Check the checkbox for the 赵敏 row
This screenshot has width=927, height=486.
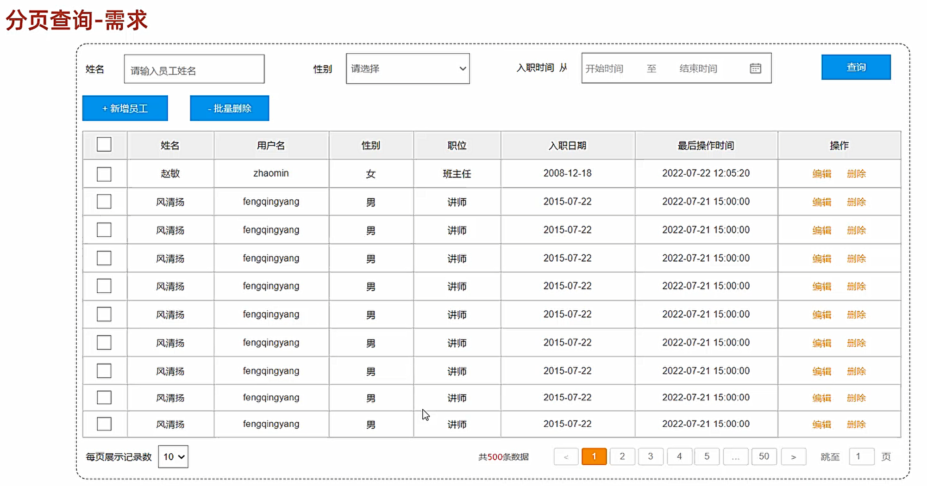[x=104, y=174]
